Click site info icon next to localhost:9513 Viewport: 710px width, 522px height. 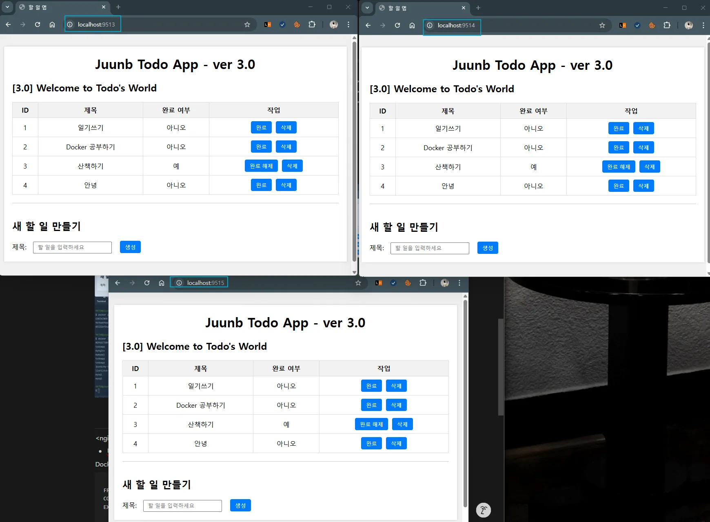[70, 24]
